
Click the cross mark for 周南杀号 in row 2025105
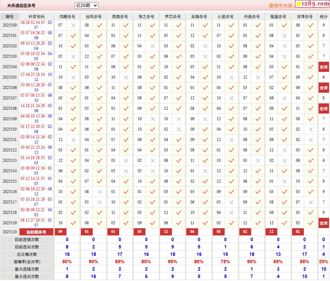(126, 77)
